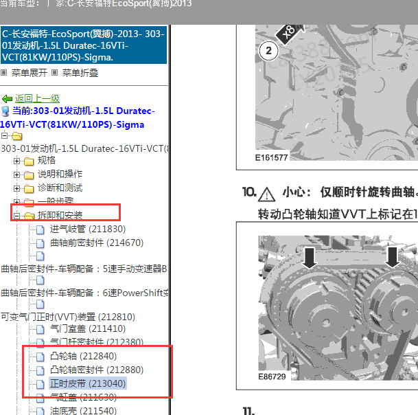Image resolution: width=418 pixels, height=415 pixels.
Task: Click the E161577 engine illustration
Action: pyautogui.click(x=337, y=93)
